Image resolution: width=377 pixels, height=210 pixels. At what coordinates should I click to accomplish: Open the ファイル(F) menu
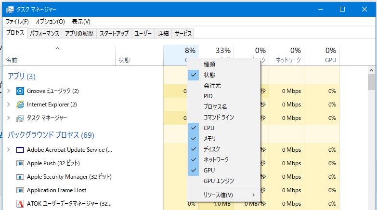click(17, 22)
